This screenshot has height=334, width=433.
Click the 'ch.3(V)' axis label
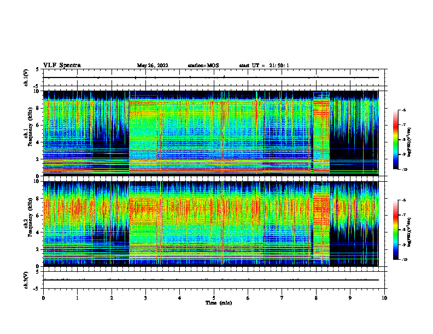(26, 280)
